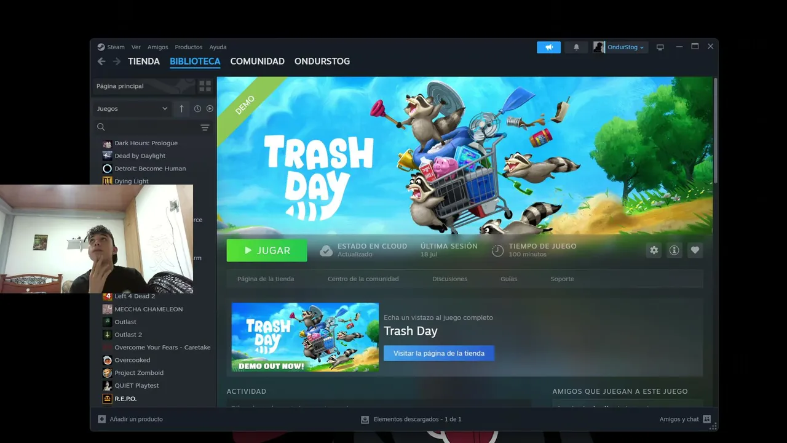
Task: Click the Overcooked game icon
Action: [x=107, y=361]
